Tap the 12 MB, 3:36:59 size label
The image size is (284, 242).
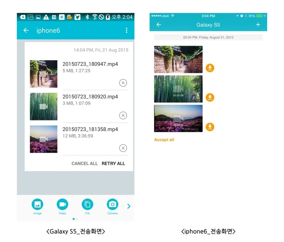(78, 136)
